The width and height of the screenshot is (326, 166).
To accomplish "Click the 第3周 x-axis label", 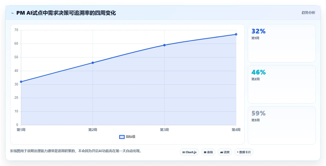I will [x=164, y=130].
